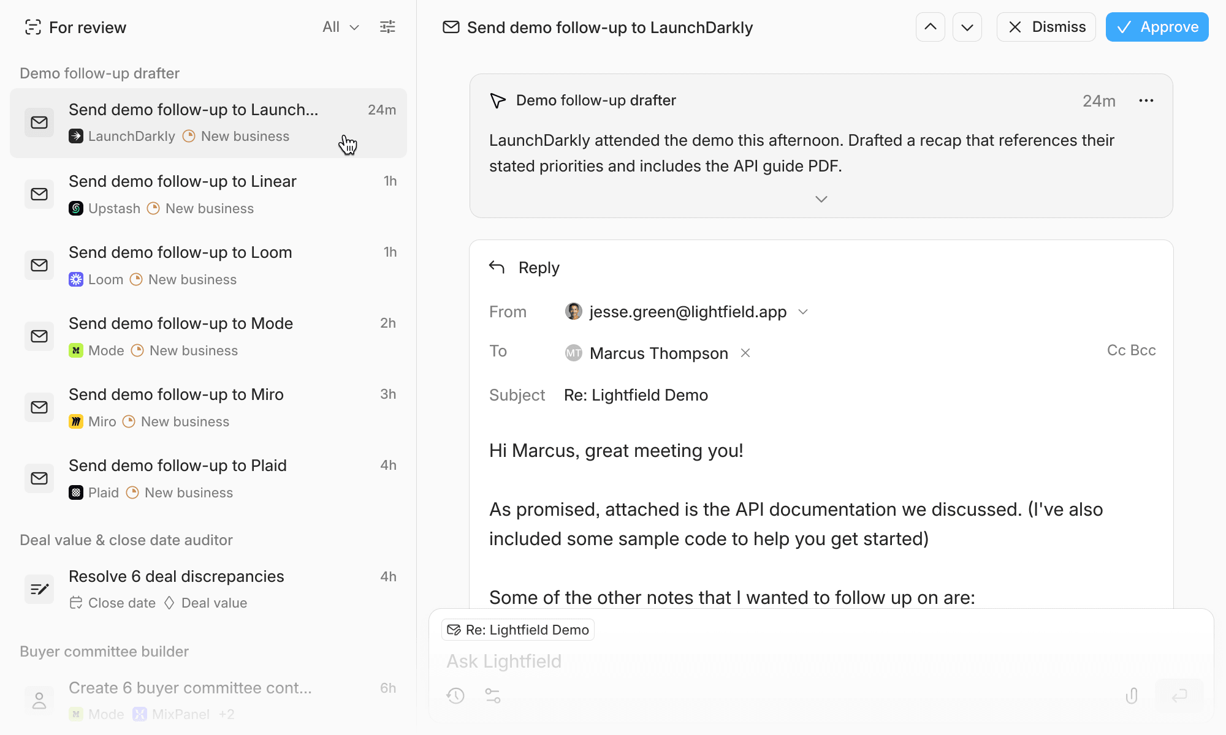The height and width of the screenshot is (735, 1226).
Task: Dismiss the LaunchDarkly follow-up
Action: pyautogui.click(x=1046, y=27)
